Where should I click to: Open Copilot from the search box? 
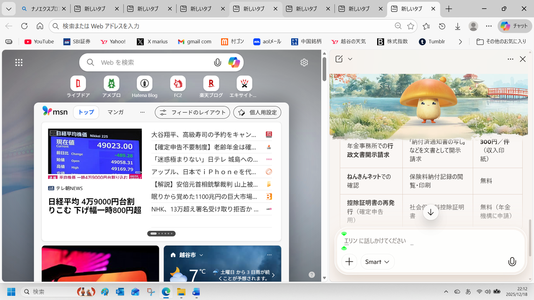(234, 62)
